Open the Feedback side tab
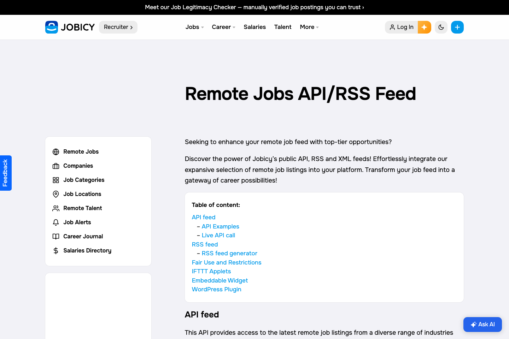The width and height of the screenshot is (509, 339). 6,173
